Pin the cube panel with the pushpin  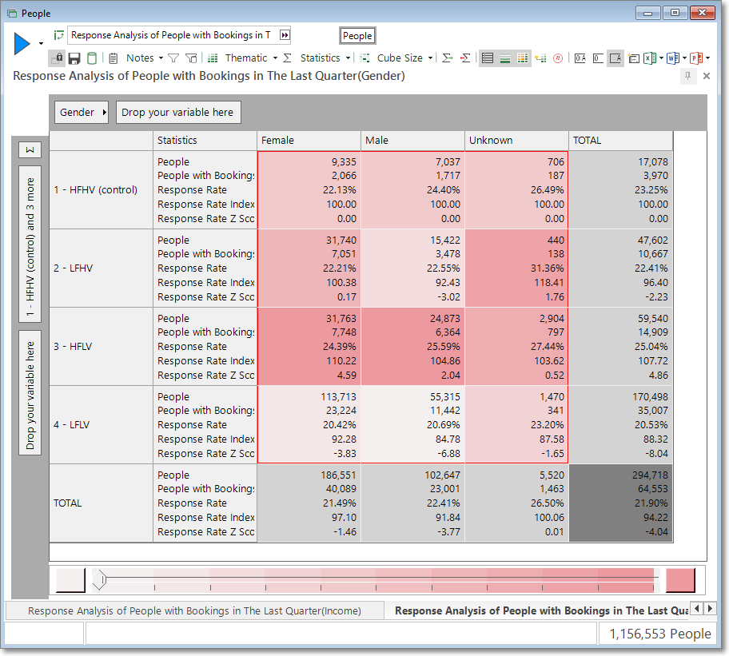point(688,76)
